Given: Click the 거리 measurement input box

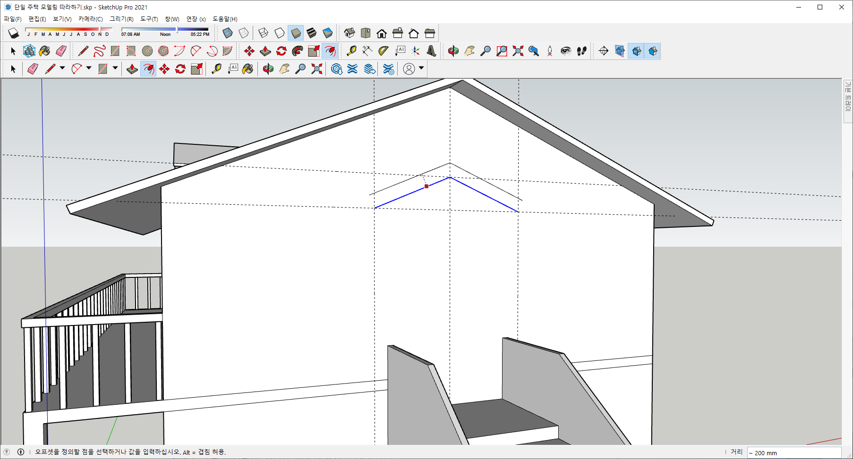Looking at the screenshot, I should pos(794,453).
